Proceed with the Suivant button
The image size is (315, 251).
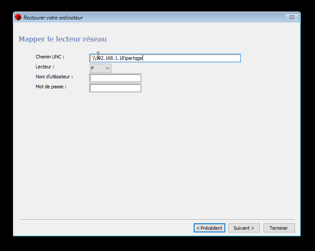244,228
